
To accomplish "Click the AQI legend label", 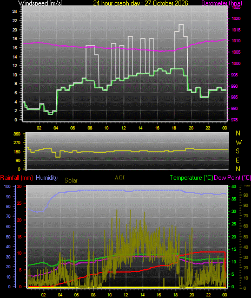I will pos(120,178).
